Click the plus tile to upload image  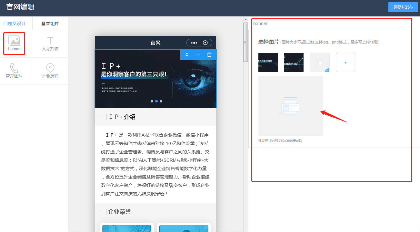point(345,63)
